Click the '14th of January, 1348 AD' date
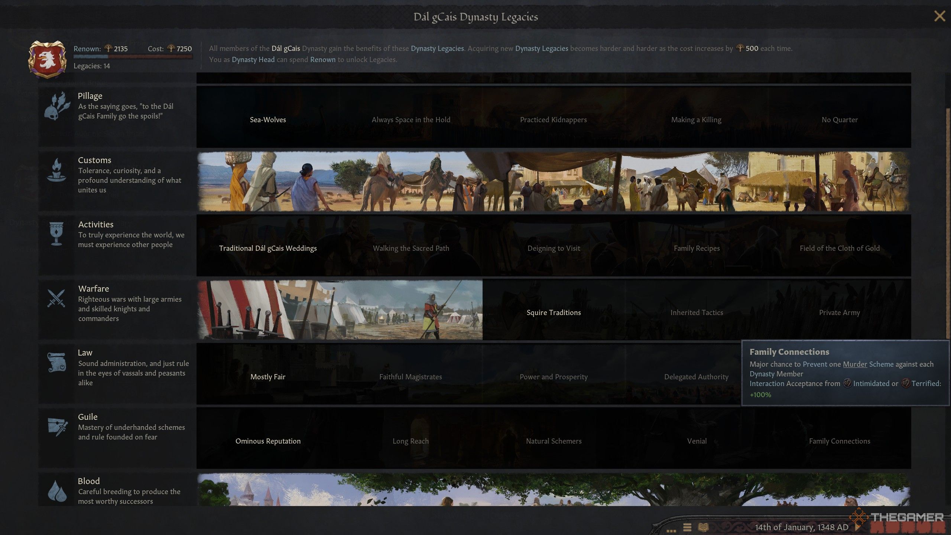The width and height of the screenshot is (951, 535). point(802,527)
